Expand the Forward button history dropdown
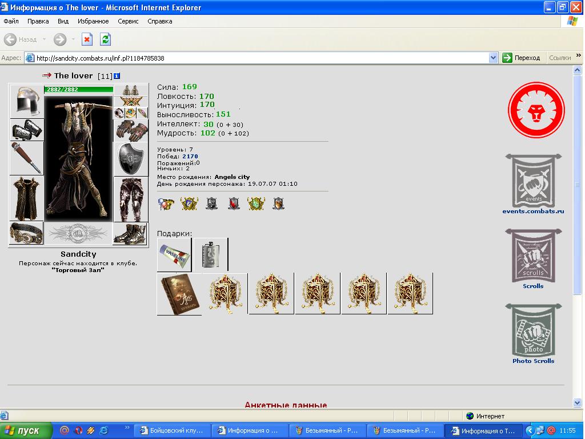 pyautogui.click(x=73, y=39)
